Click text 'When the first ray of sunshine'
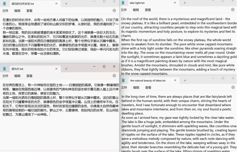The image size is (237, 152). (143, 40)
